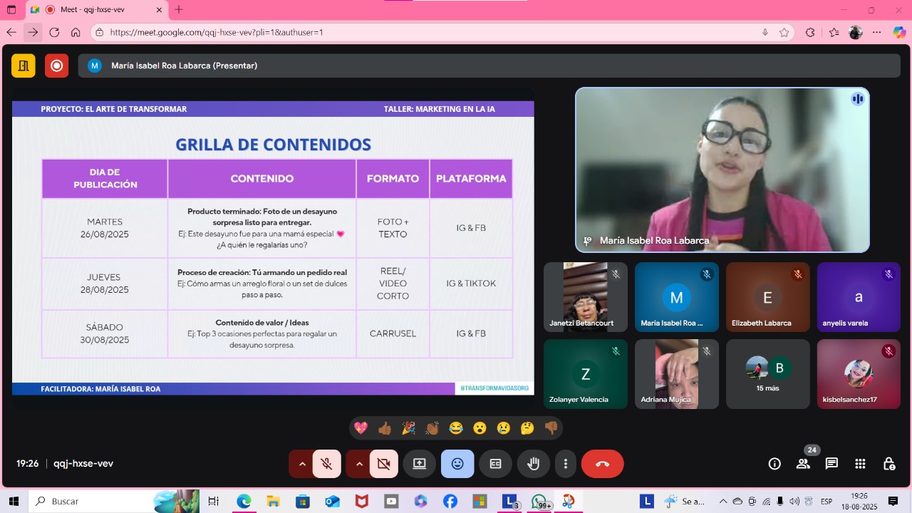Open the in-call chat panel
This screenshot has height=513, width=912.
click(x=831, y=464)
